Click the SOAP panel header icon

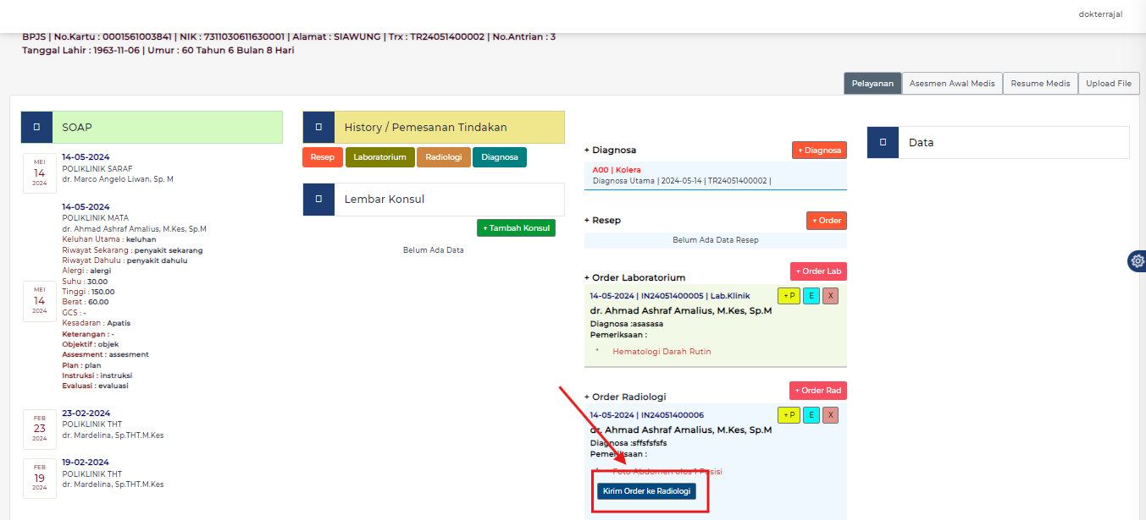coord(36,127)
